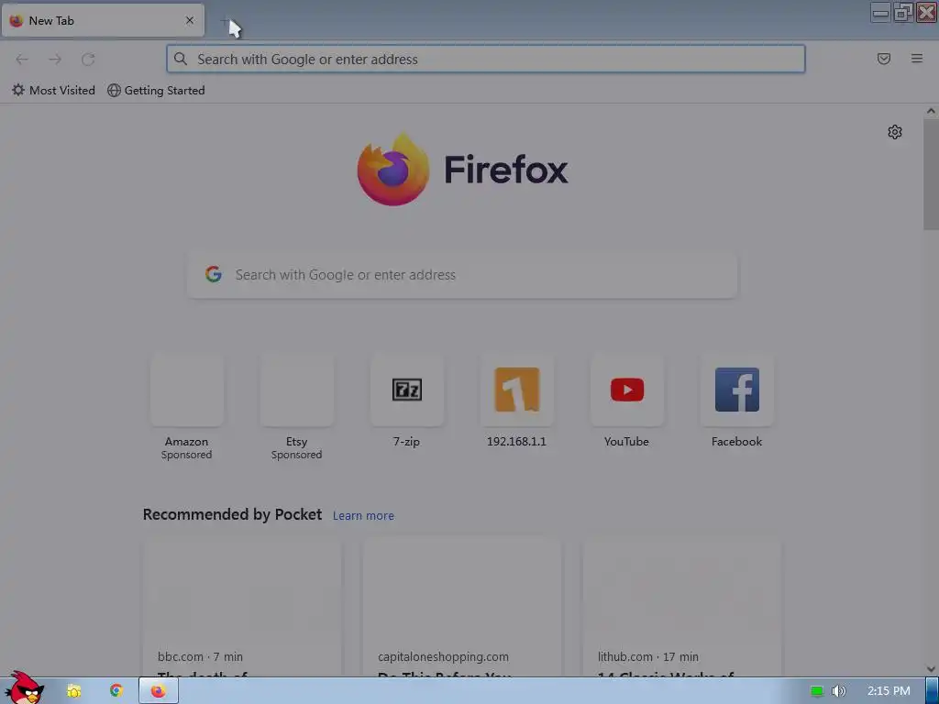939x704 pixels.
Task: Select the Firefox taskbar button
Action: [x=158, y=691]
